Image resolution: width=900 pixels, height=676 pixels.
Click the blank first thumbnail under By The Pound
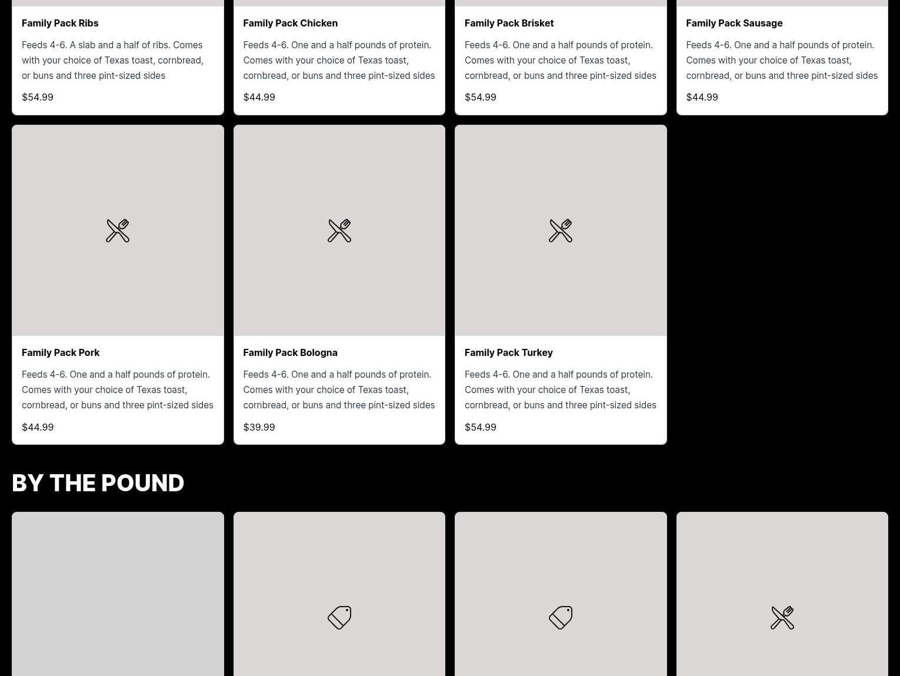click(x=118, y=594)
